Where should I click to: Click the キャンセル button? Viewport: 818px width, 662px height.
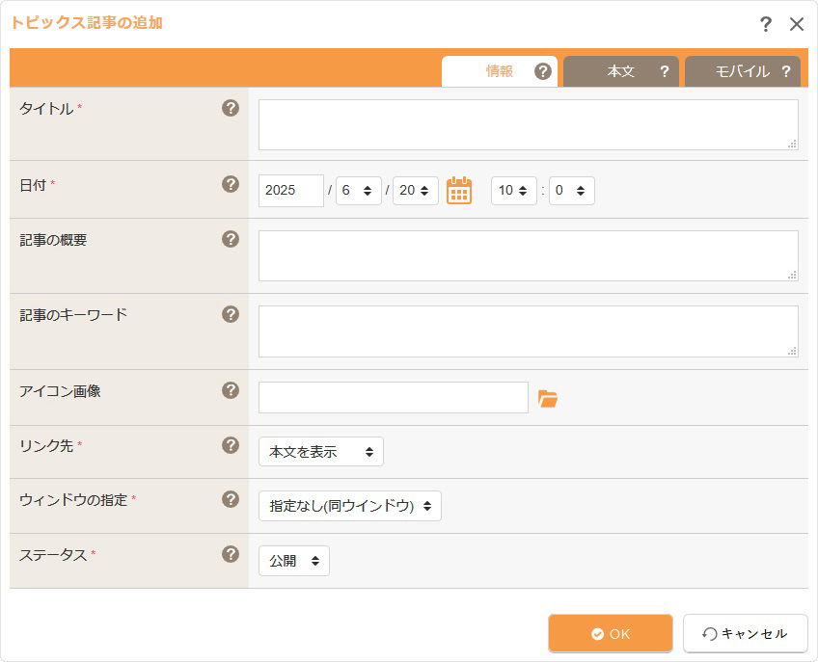coord(746,633)
